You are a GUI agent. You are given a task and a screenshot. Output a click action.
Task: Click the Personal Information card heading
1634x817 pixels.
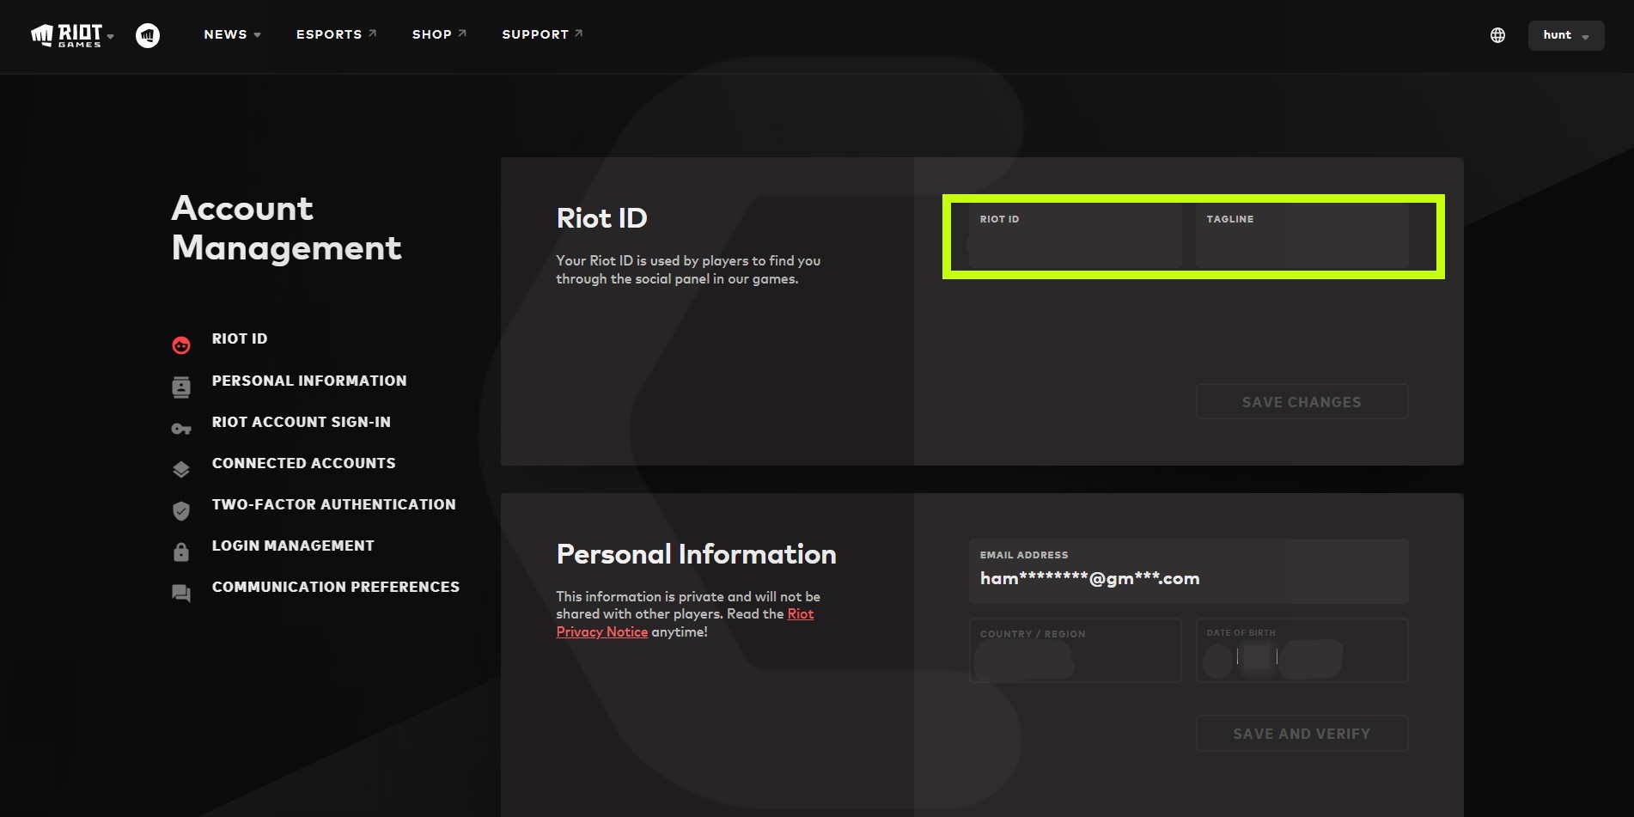(696, 554)
